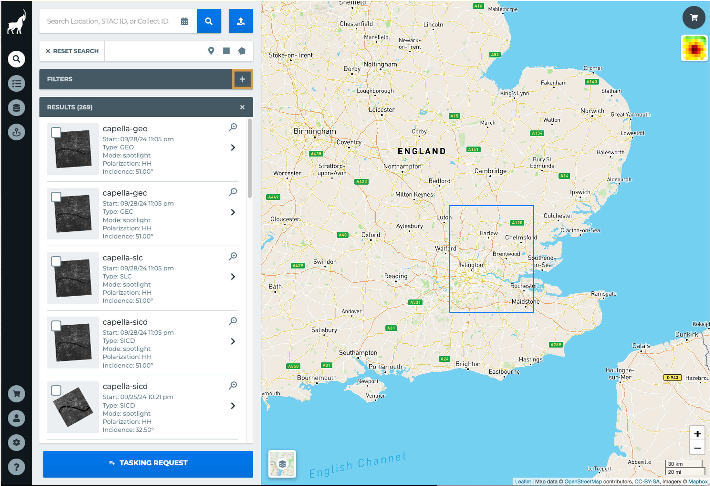Screen dimensions: 710x486
Task: Open the calendar date picker icon
Action: click(184, 21)
